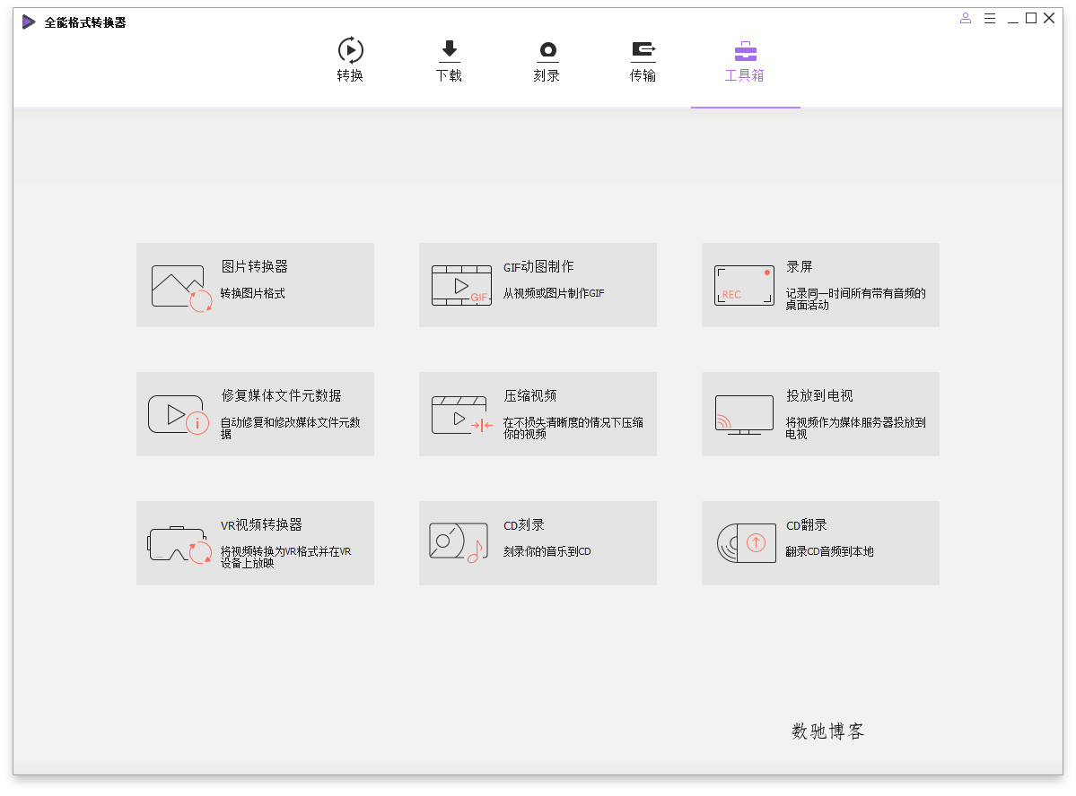Close the converter window
Screen dimensions: 1076x796
pos(1049,19)
